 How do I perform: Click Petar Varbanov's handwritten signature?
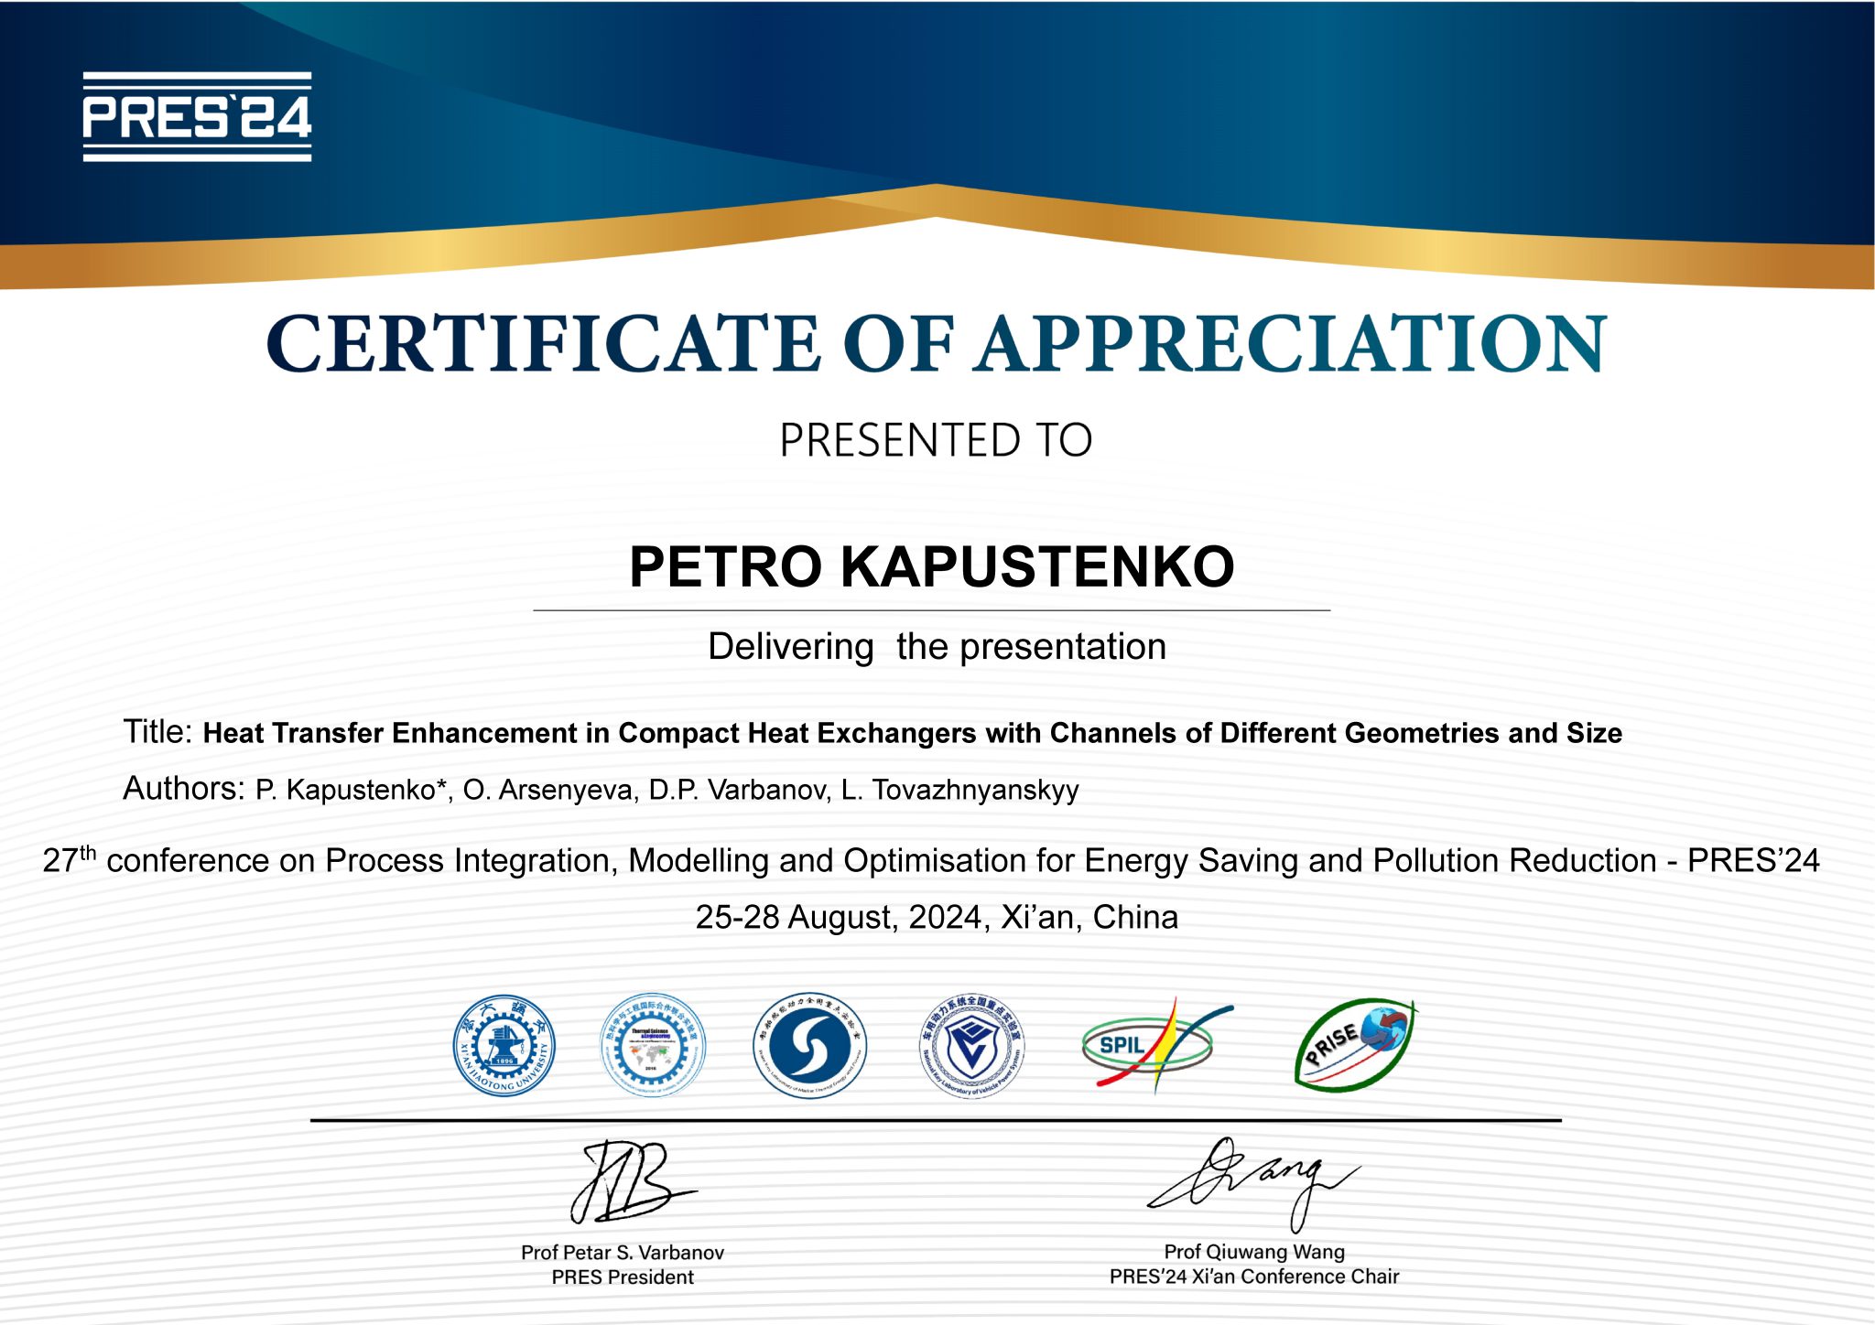pos(627,1182)
